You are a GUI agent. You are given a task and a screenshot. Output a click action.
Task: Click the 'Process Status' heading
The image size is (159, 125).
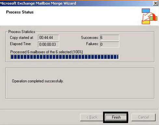click(x=20, y=12)
